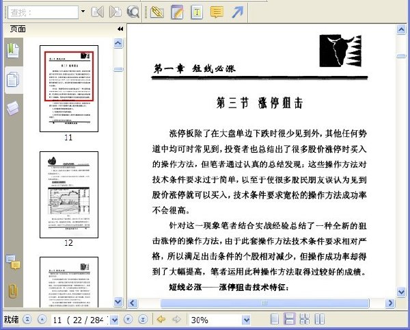Go to previous page button
The width and height of the screenshot is (410, 330).
coord(42,319)
